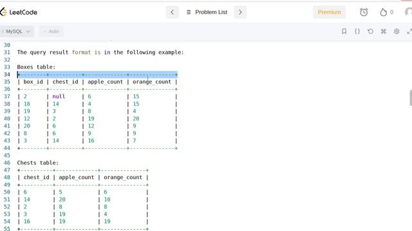Click line number 34 in gutter
The height and width of the screenshot is (231, 412).
(x=7, y=74)
